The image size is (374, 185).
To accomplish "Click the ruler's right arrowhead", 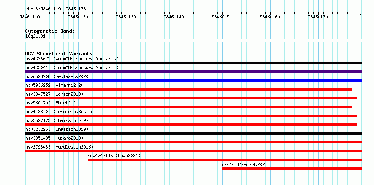I will [361, 13].
